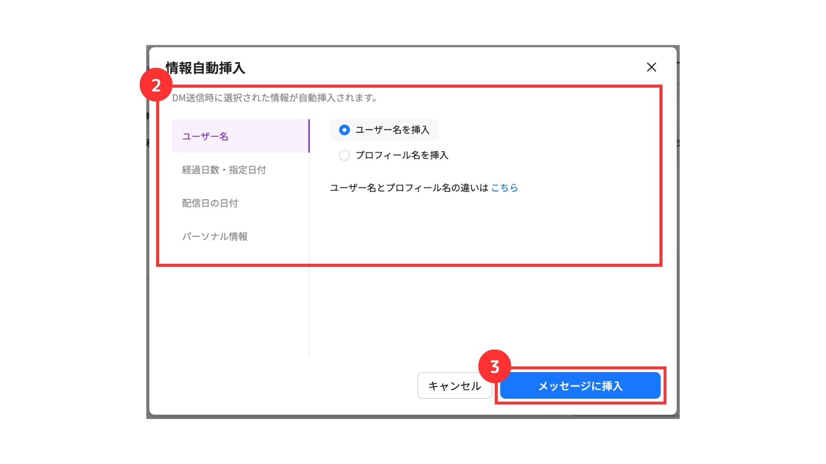
Task: Click the ユーザー名を挿入 label text
Action: point(392,130)
